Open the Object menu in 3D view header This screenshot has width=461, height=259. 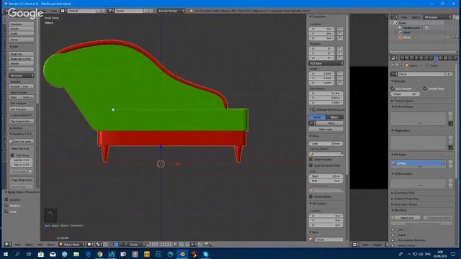[x=50, y=245]
